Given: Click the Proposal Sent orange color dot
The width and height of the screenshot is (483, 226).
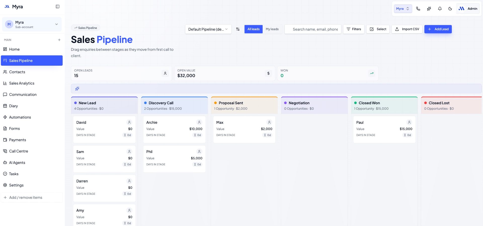Looking at the screenshot, I should tap(216, 103).
